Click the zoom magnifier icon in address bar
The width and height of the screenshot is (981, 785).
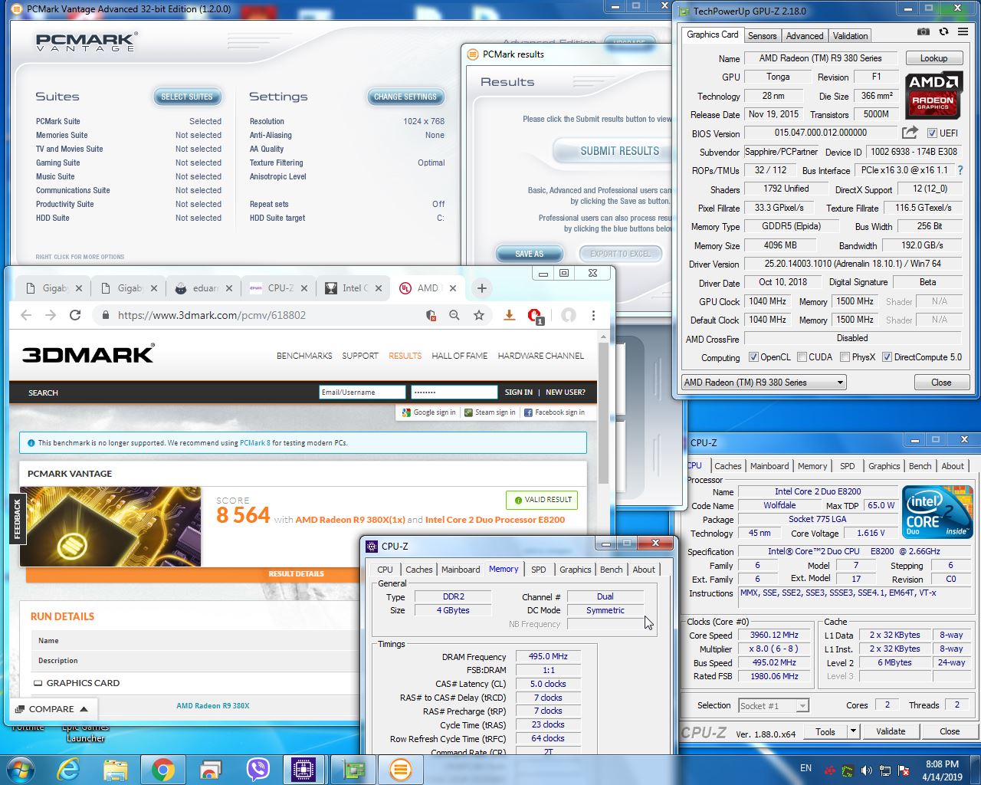(x=454, y=315)
